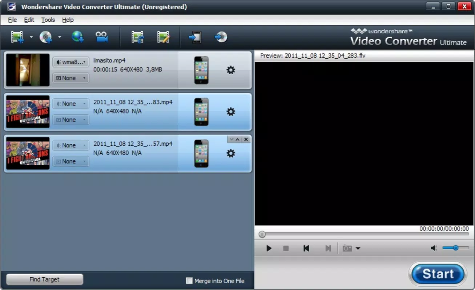Open audio None dropdown for the ...57.mp4 item

[71, 145]
